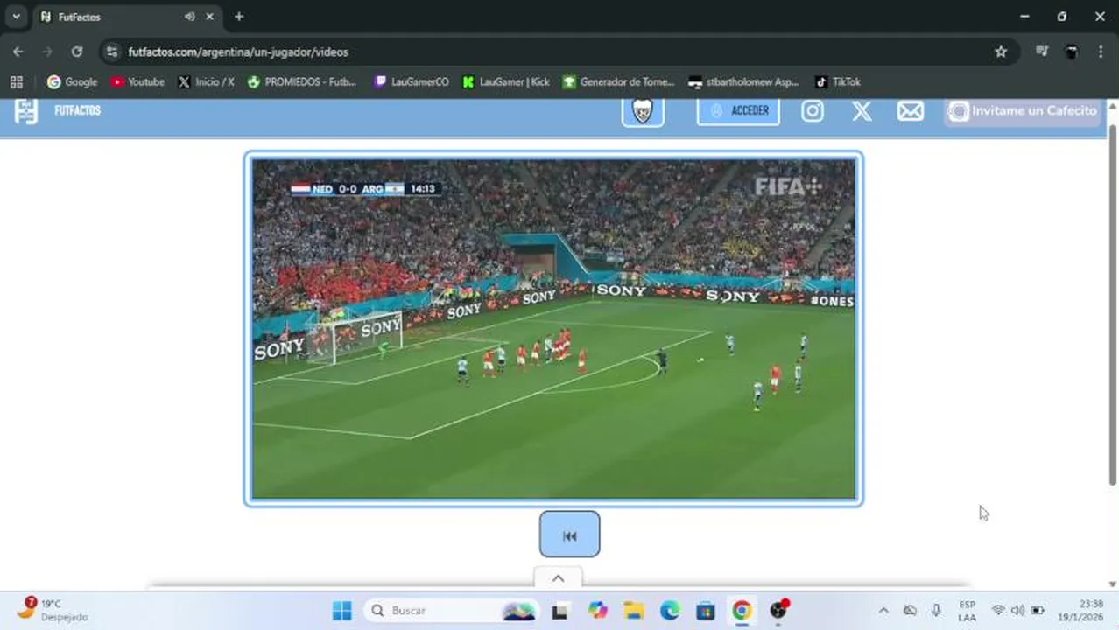Launch Copilot from the taskbar
Screen dimensions: 1119x630
597,610
